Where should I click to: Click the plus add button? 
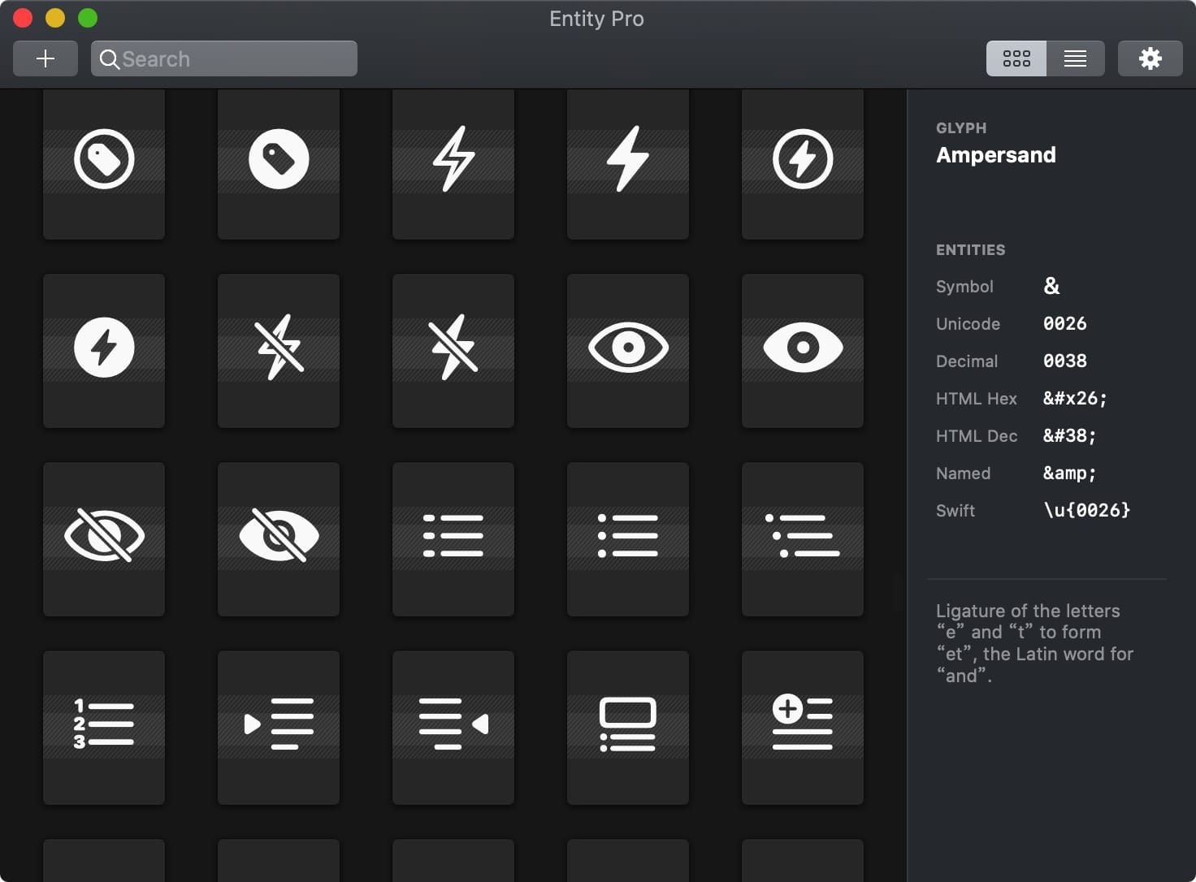[x=45, y=58]
